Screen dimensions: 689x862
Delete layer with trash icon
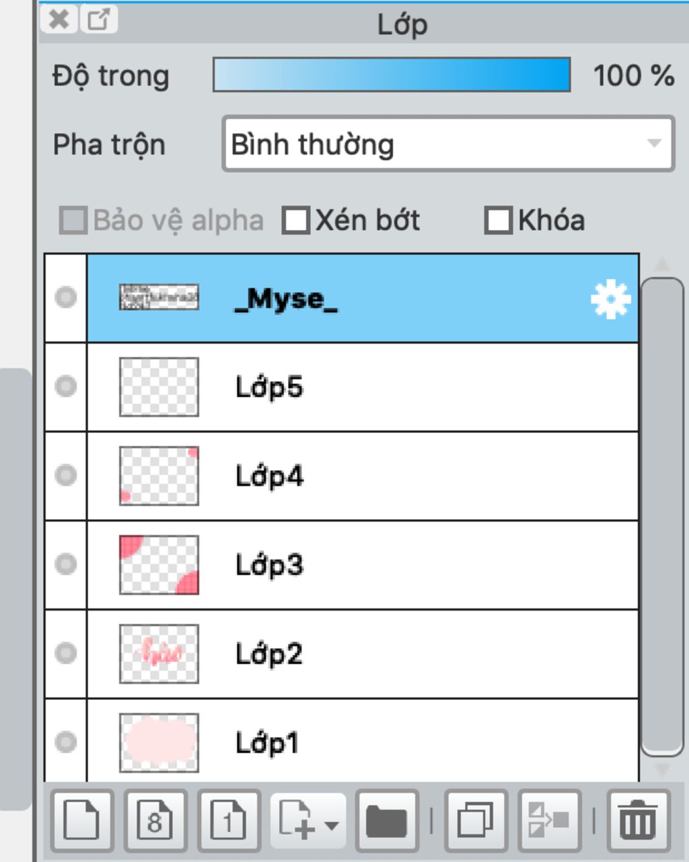(x=638, y=821)
